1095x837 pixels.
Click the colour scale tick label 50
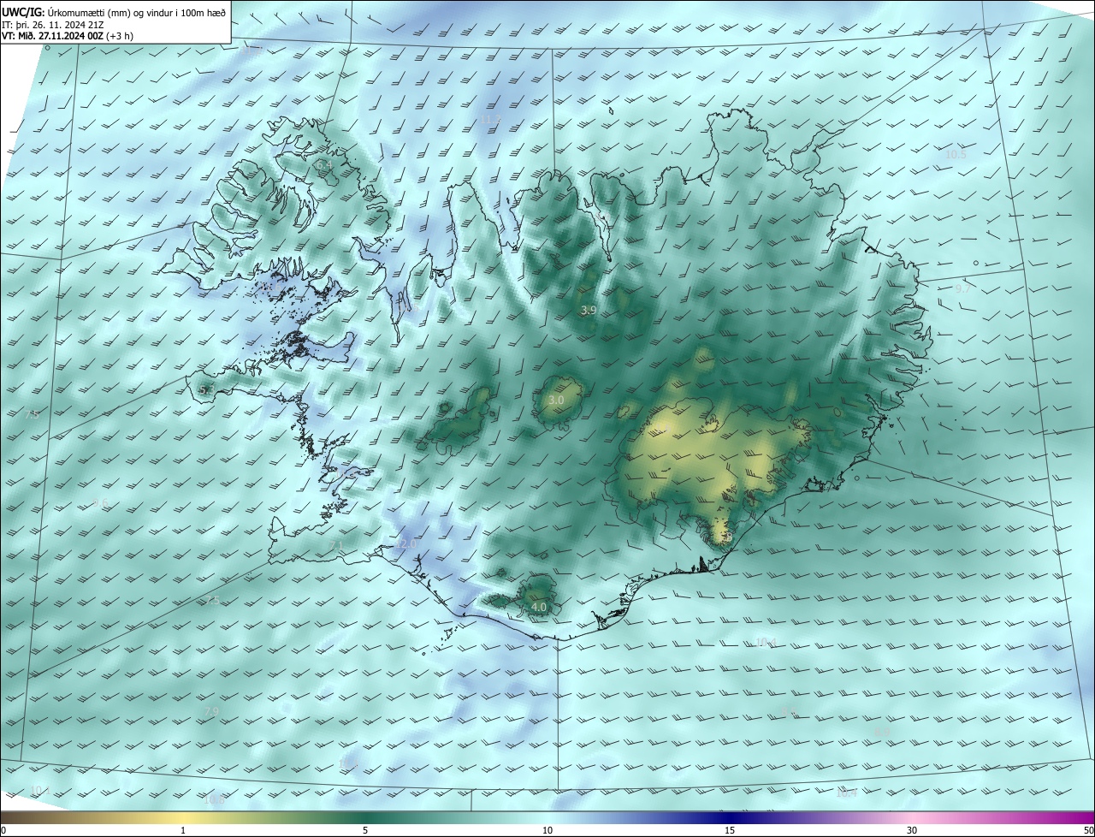click(1088, 830)
